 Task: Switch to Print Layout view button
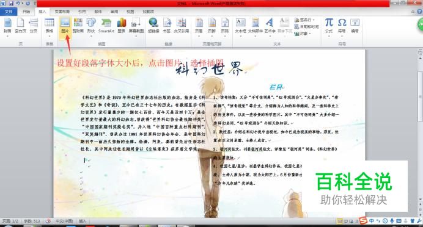(340, 222)
